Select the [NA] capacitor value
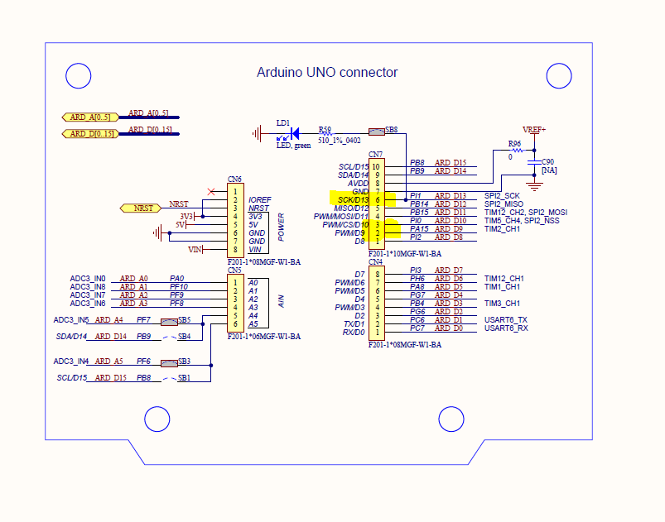Viewport: 665px width, 522px height. (x=549, y=170)
